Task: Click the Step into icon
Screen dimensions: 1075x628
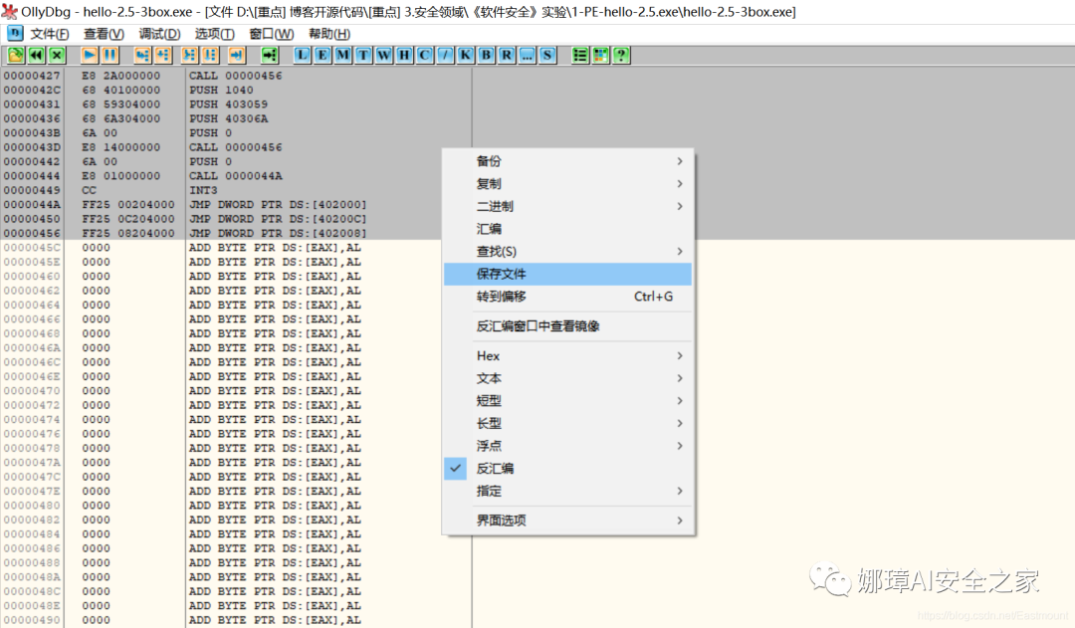Action: click(142, 56)
